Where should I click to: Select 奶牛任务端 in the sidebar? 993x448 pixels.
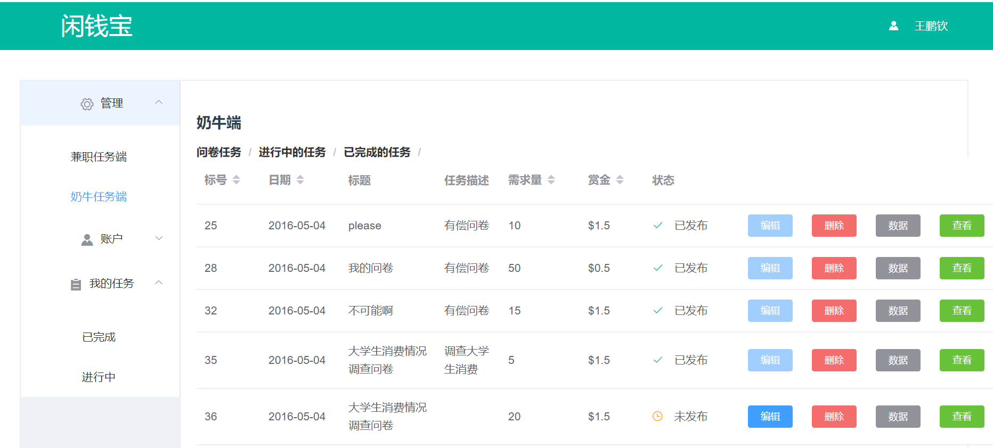pyautogui.click(x=99, y=197)
